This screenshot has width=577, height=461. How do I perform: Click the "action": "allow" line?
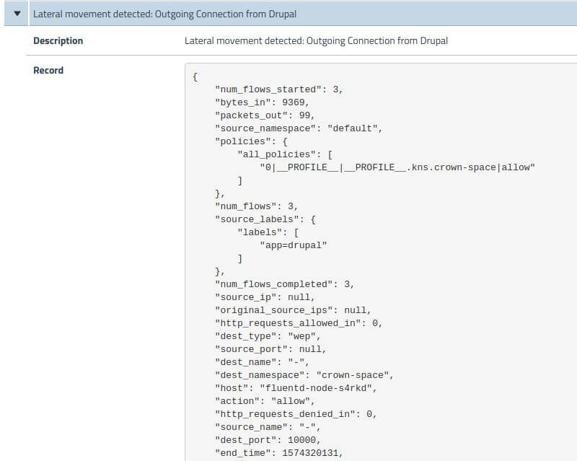pos(265,401)
